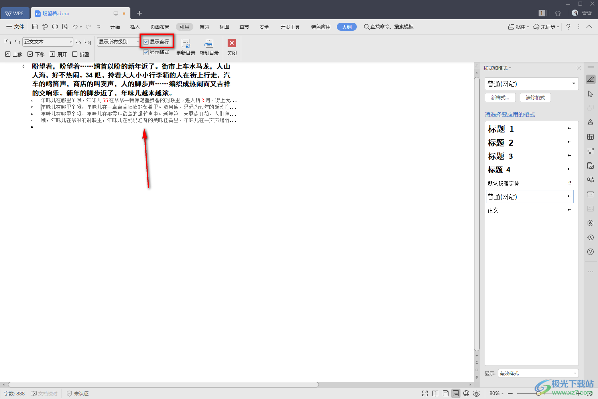
Task: Expand the heading outline plus symbol
Action: 23,67
